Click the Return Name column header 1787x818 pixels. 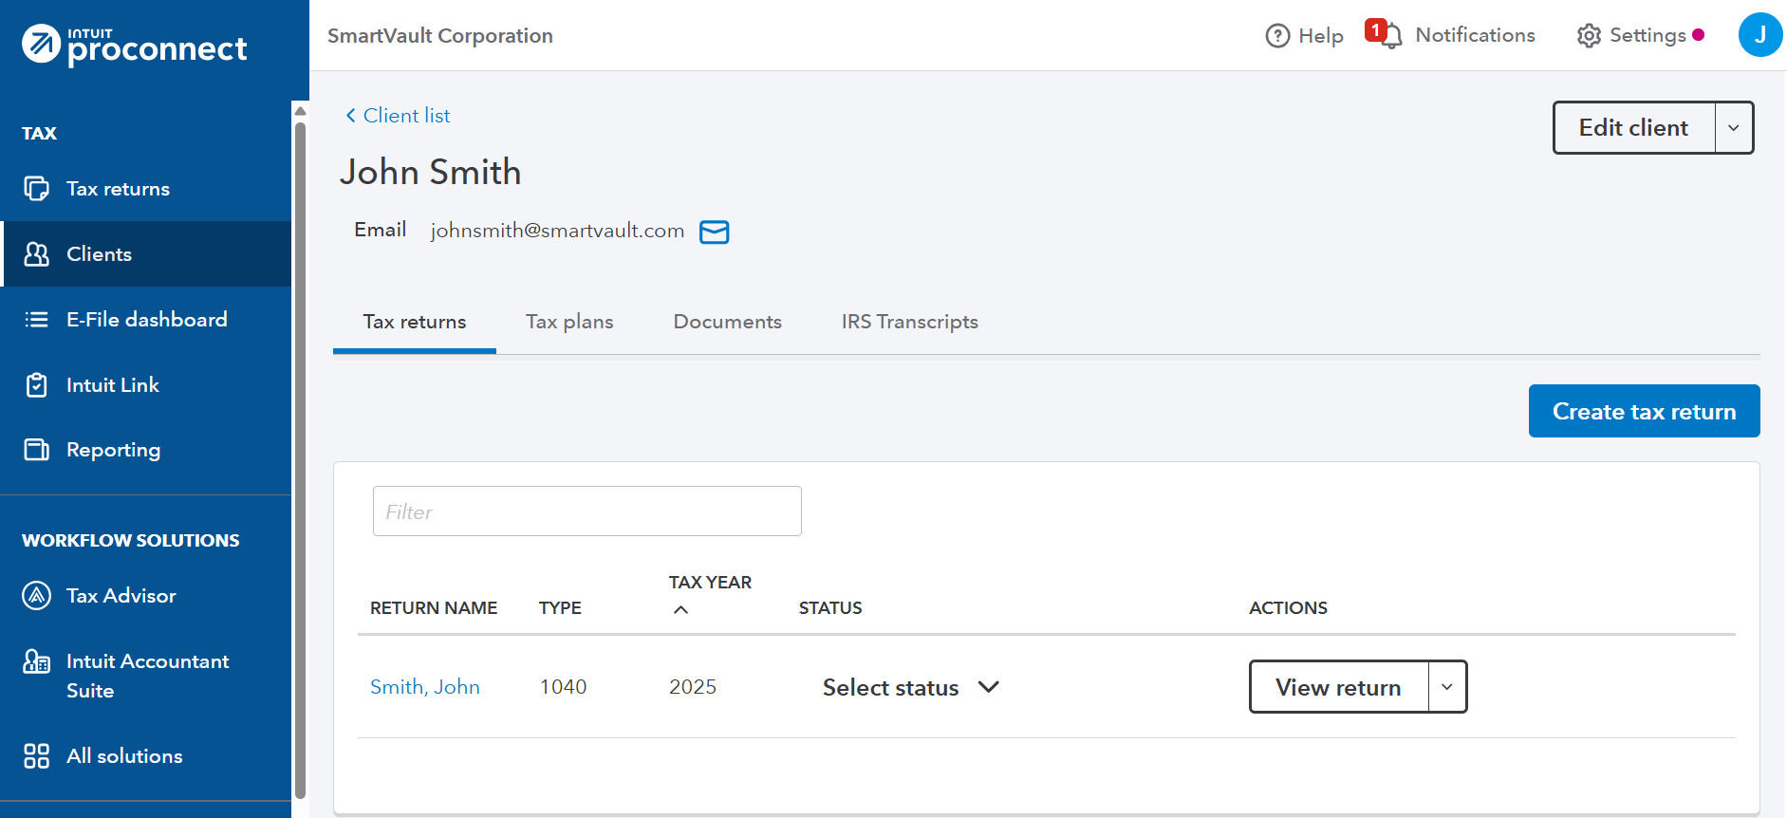(434, 608)
